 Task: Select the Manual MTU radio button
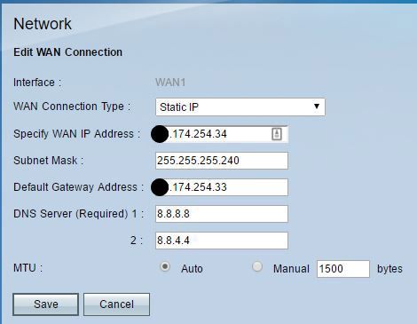coord(257,267)
